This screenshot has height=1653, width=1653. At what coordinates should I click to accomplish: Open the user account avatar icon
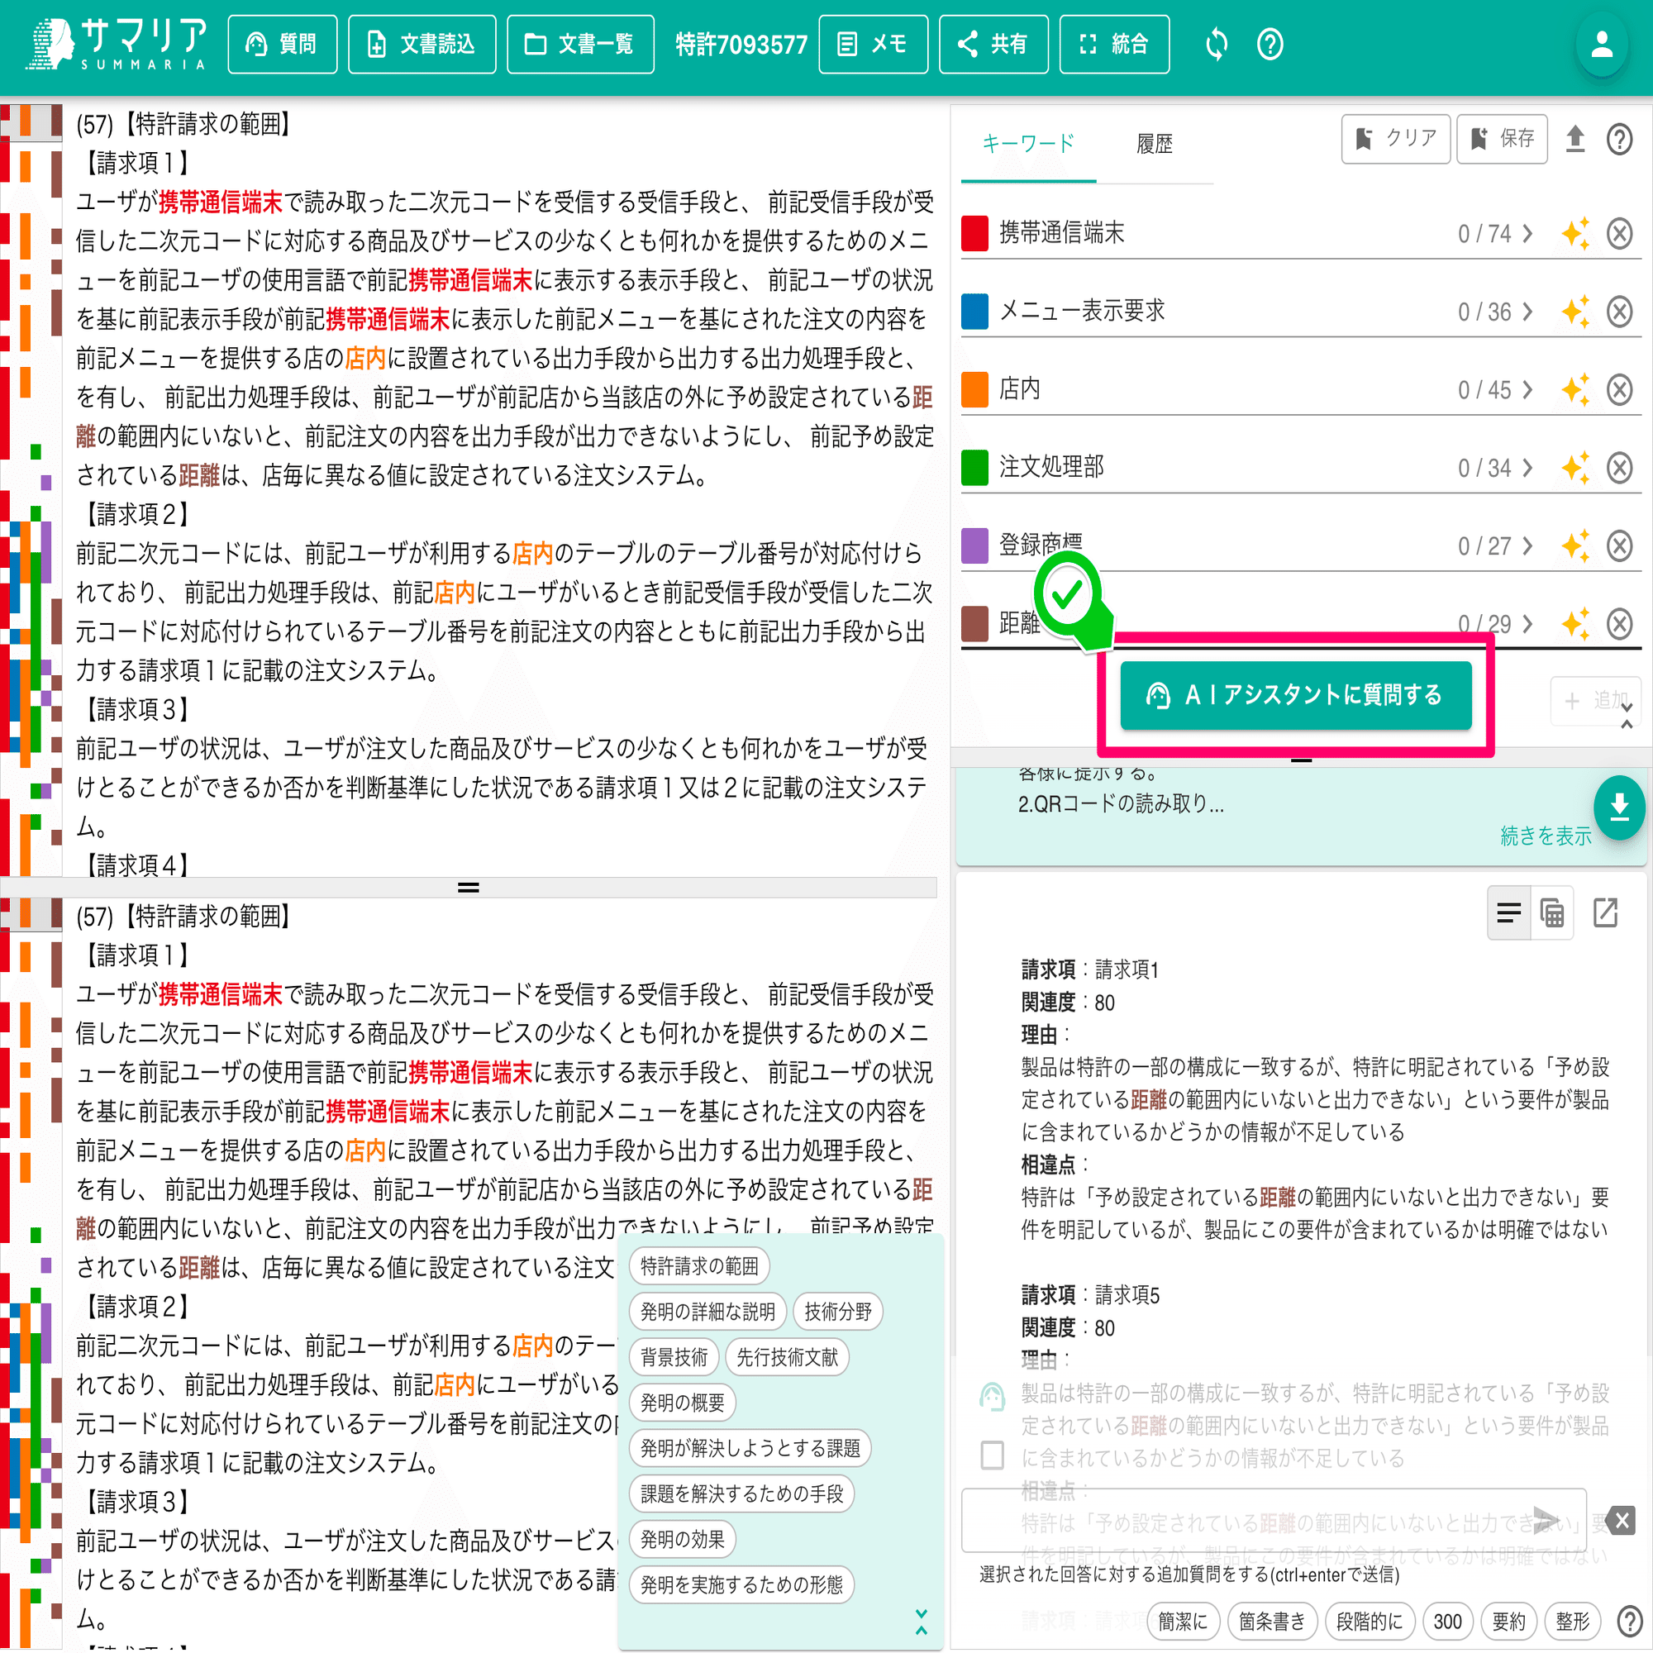tap(1601, 45)
